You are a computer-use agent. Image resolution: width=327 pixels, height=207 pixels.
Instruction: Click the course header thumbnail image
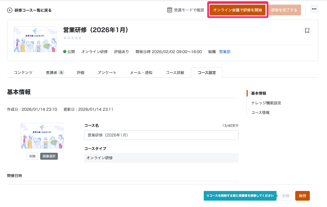(35, 39)
